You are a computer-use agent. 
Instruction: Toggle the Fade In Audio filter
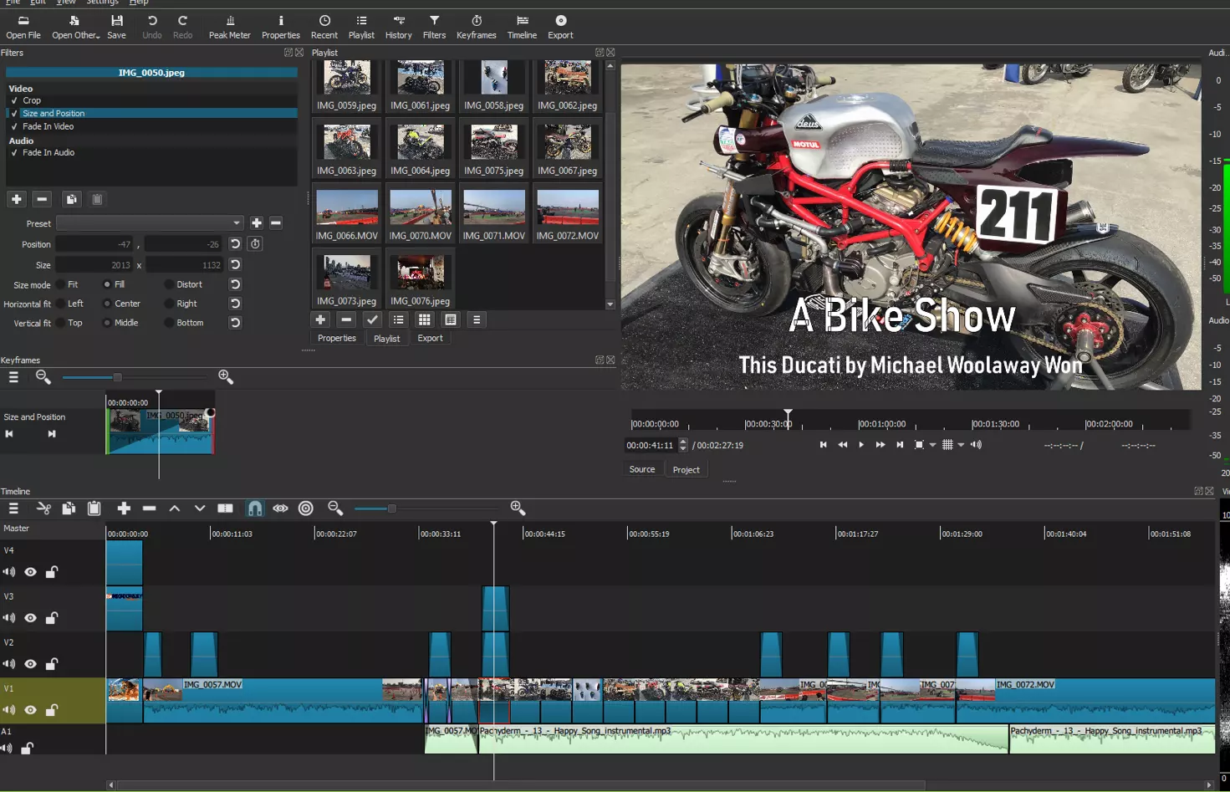coord(14,153)
